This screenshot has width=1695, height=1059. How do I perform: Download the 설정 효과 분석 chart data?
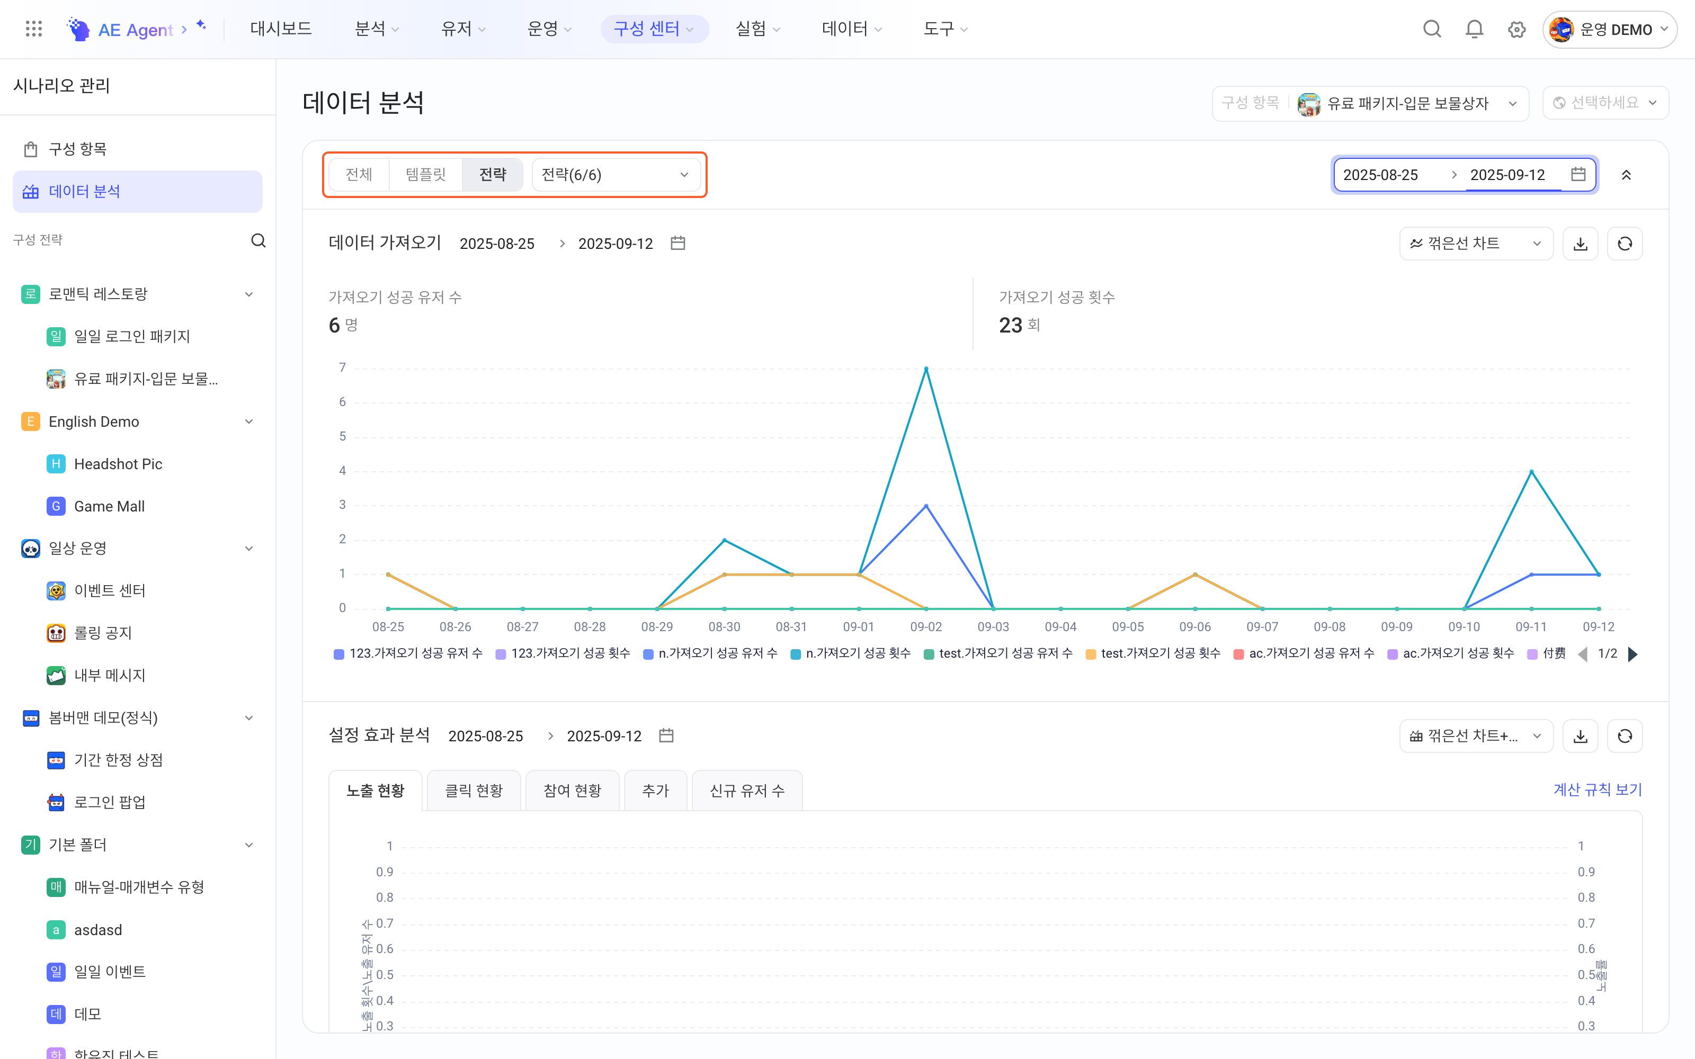click(1580, 736)
